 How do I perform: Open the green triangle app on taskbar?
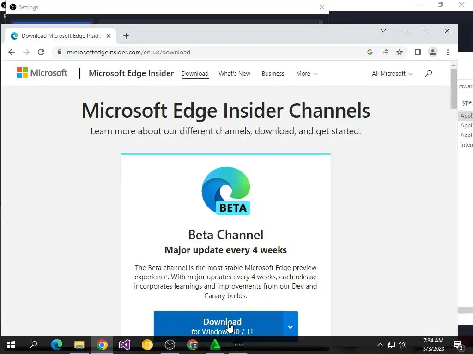pyautogui.click(x=215, y=345)
